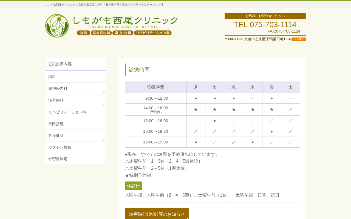Click the circle icon next to 診療内容
The width and height of the screenshot is (351, 219).
(x=51, y=64)
